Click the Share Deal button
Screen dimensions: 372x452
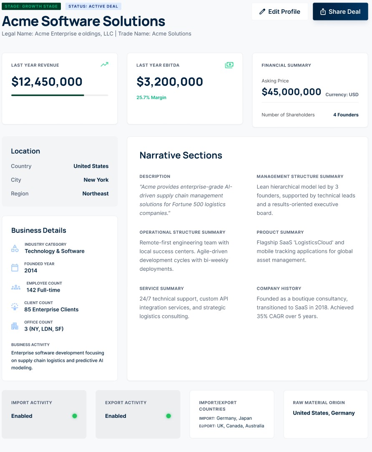pyautogui.click(x=340, y=12)
